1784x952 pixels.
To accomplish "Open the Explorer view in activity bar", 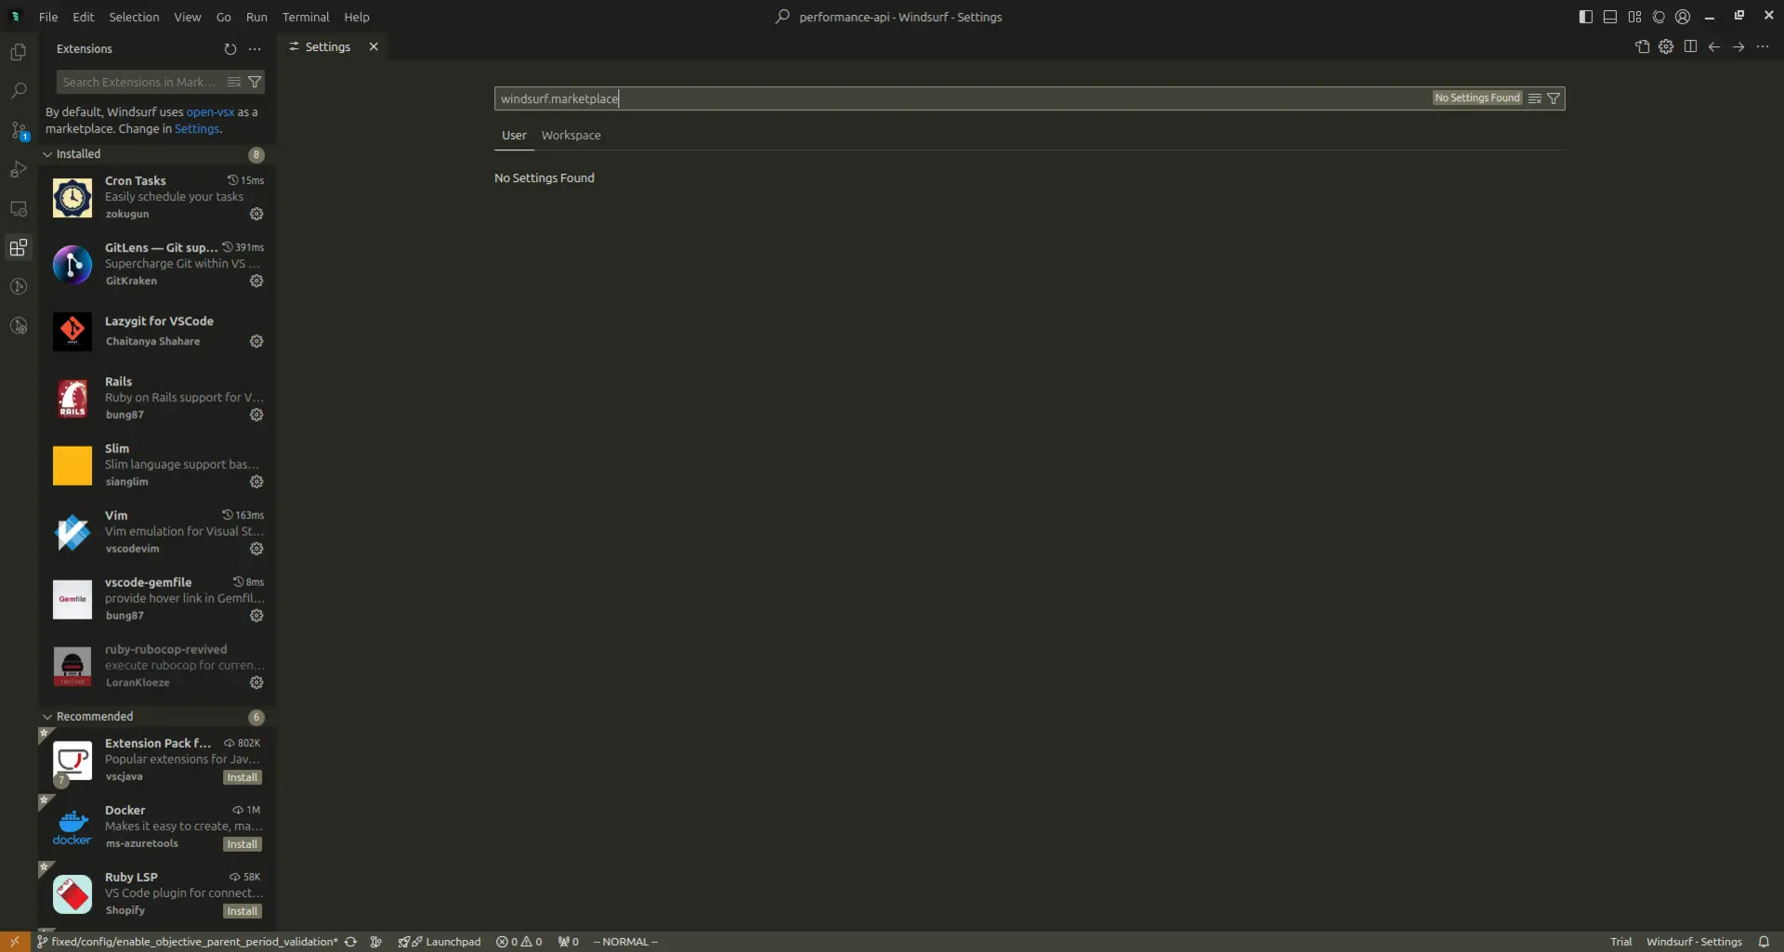I will (x=19, y=53).
